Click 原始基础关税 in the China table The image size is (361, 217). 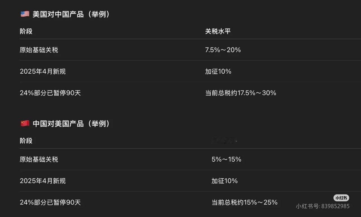click(39, 159)
